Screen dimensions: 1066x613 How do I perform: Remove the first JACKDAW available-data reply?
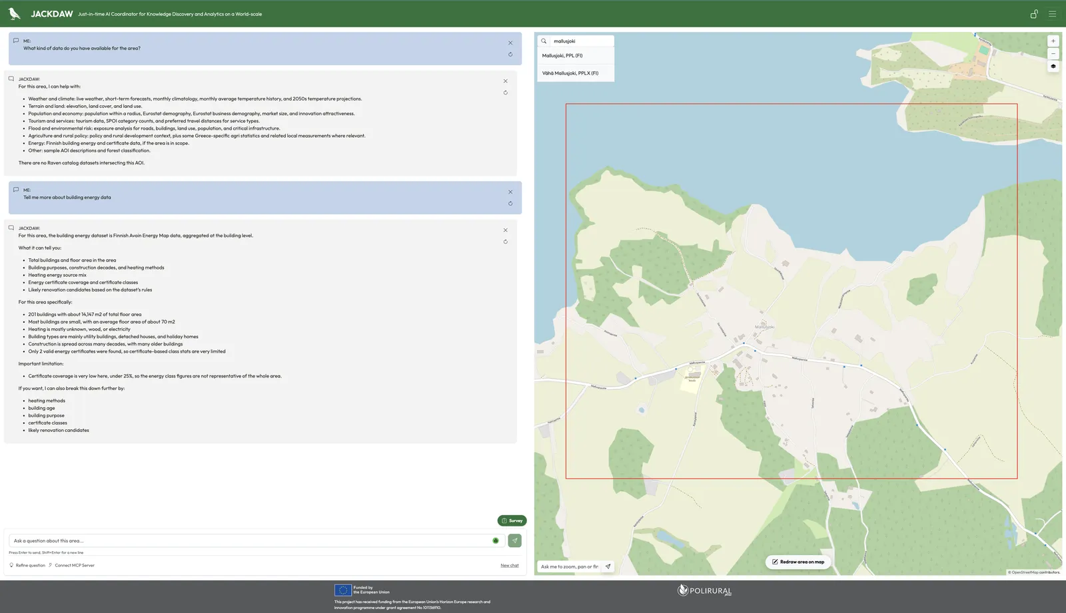tap(506, 81)
